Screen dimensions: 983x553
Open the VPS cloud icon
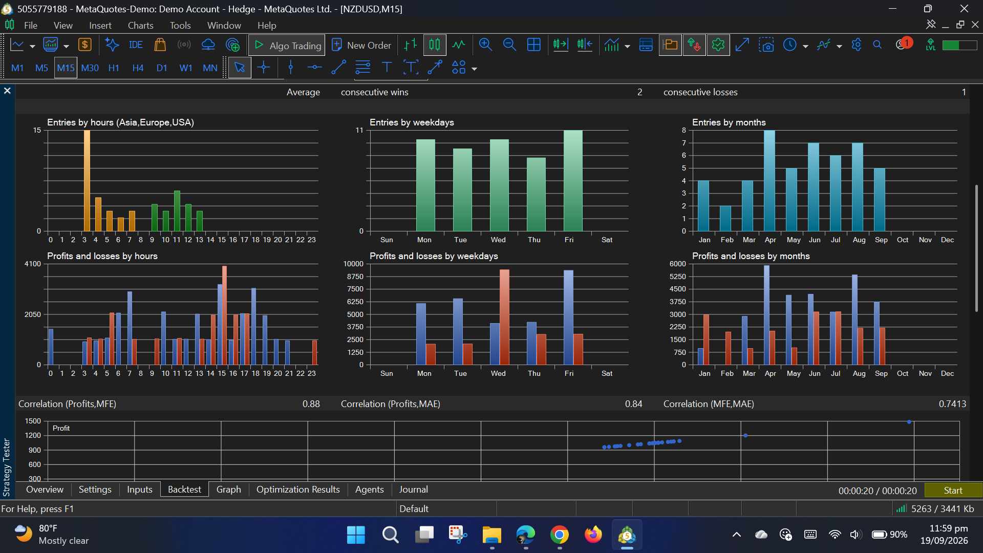point(208,45)
